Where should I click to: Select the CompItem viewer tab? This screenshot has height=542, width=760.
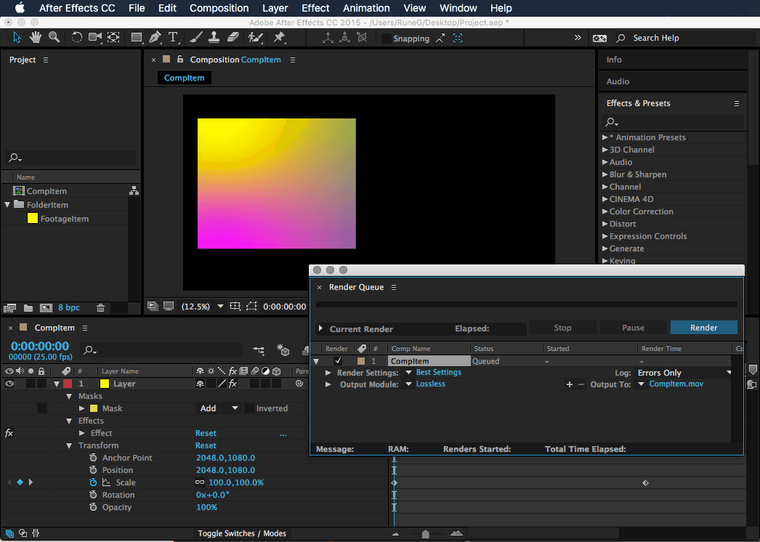tap(184, 78)
